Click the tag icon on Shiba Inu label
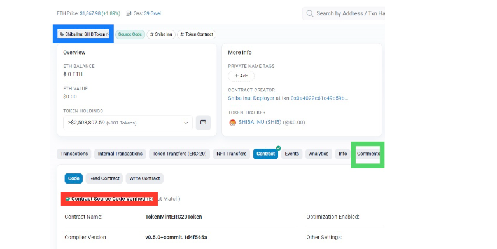 62,34
